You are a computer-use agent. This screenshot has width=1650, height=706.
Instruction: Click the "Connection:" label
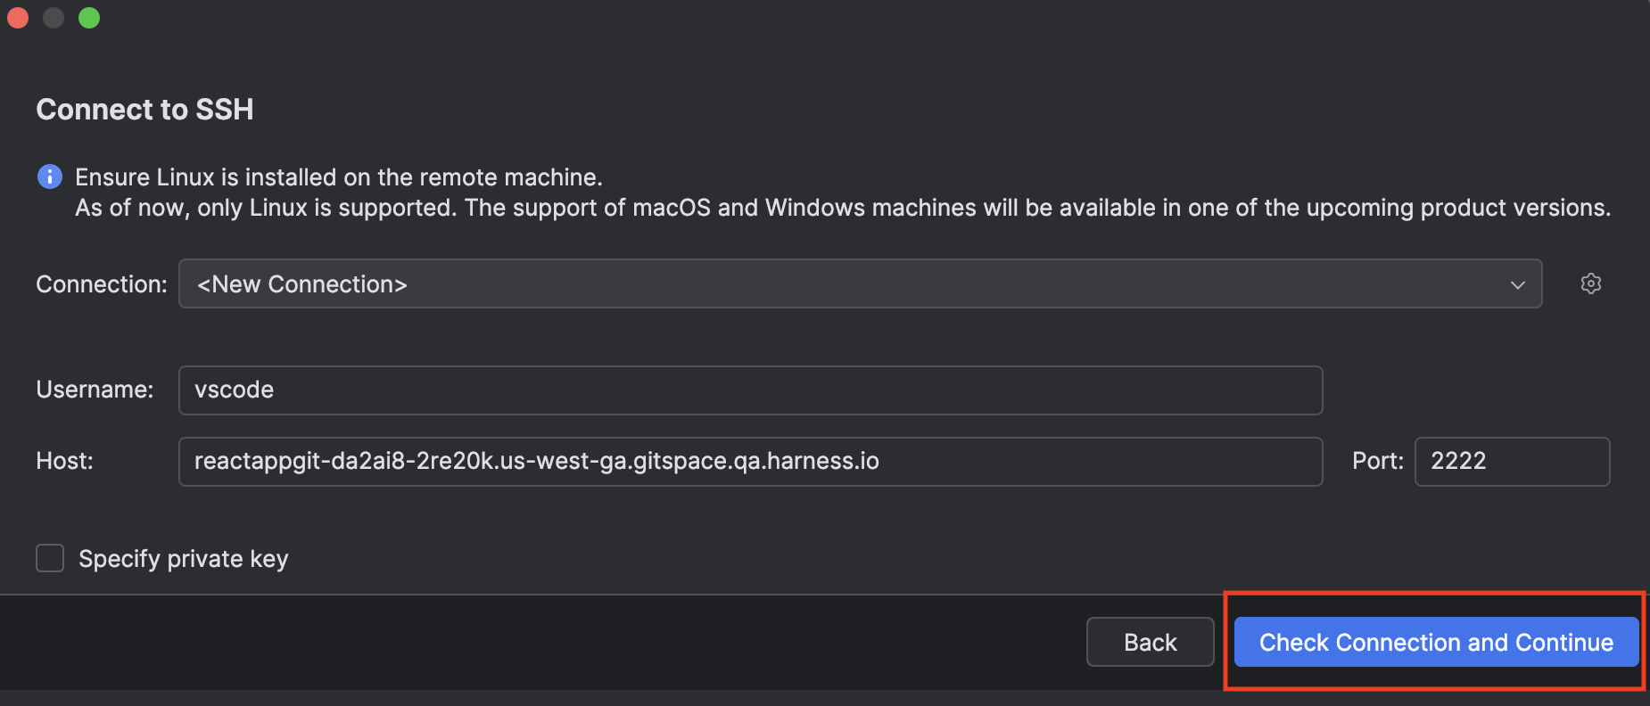coord(102,284)
